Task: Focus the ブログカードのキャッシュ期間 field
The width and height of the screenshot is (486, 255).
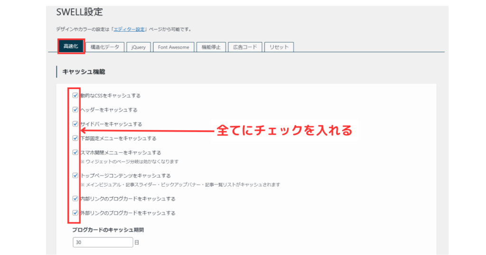Action: pos(103,242)
